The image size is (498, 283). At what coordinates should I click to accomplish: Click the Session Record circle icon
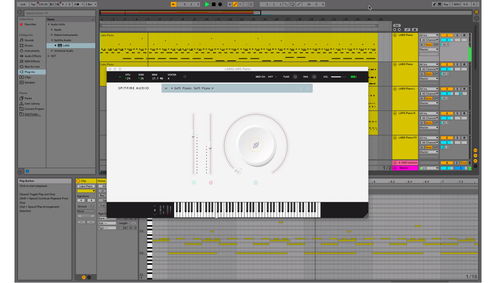(251, 4)
